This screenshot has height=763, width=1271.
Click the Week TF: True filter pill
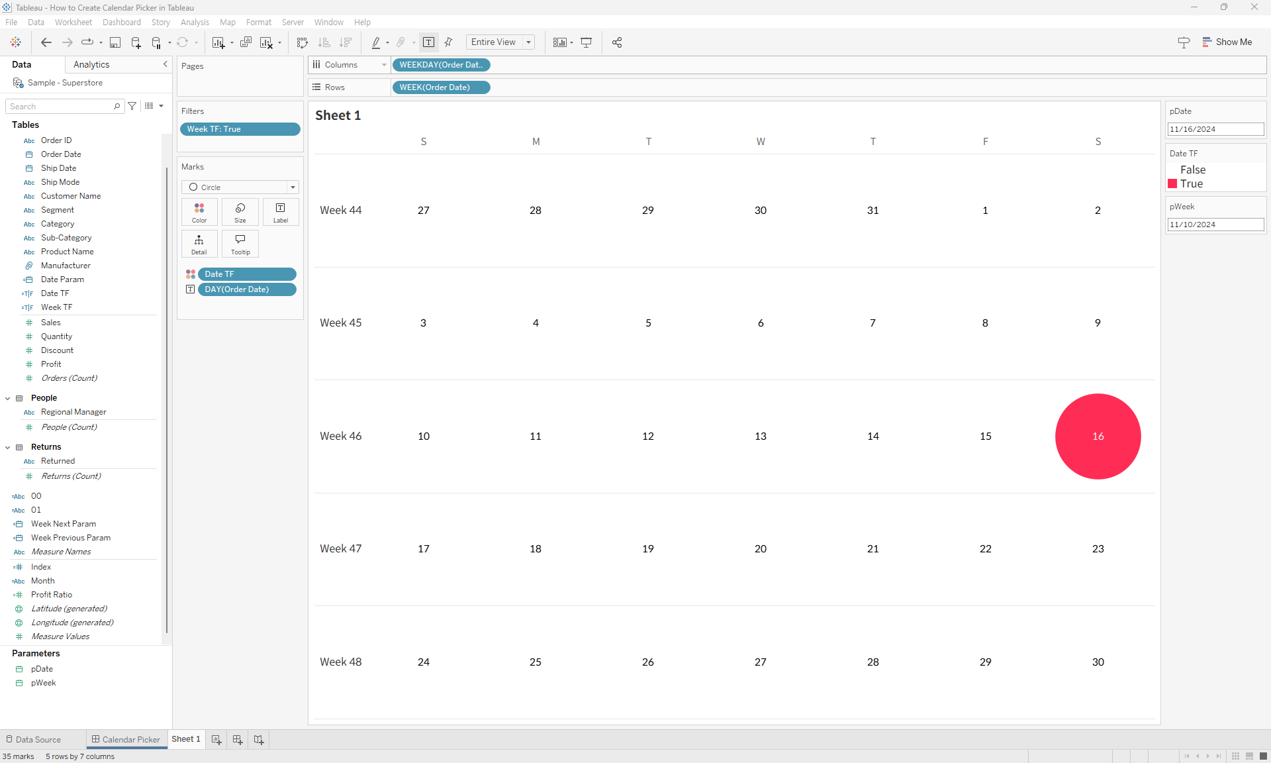pos(240,128)
